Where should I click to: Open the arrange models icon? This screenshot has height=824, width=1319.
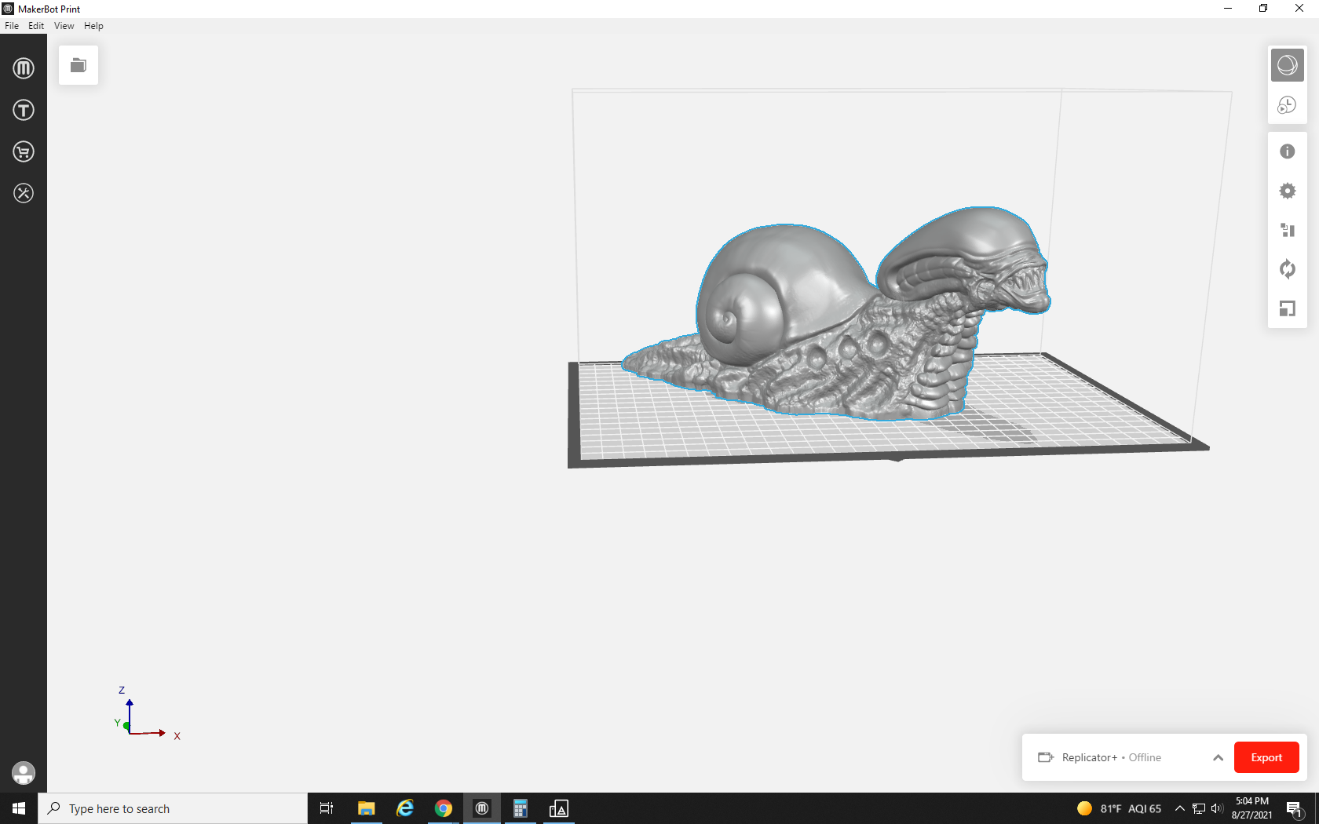click(x=1288, y=230)
